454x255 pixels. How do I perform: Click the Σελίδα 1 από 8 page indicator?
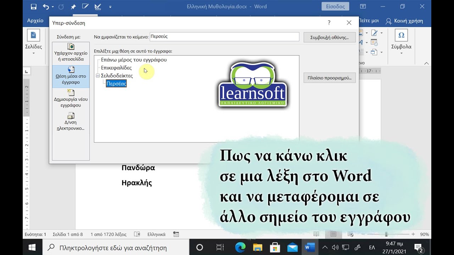pyautogui.click(x=68, y=234)
